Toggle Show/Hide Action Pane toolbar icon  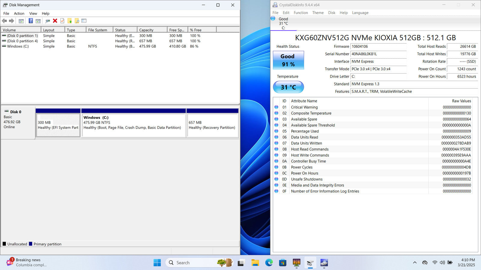(x=38, y=21)
